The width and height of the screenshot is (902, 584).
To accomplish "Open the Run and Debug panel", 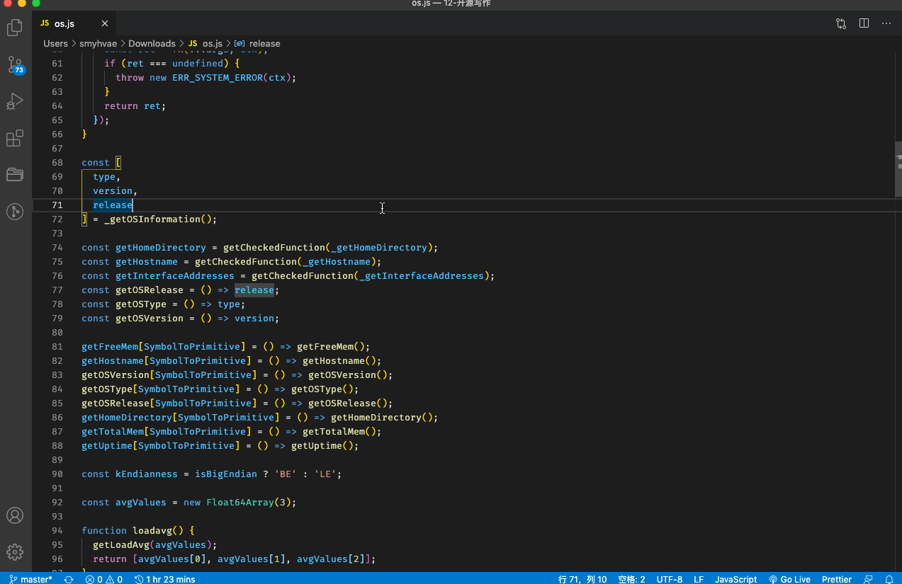I will coord(15,101).
